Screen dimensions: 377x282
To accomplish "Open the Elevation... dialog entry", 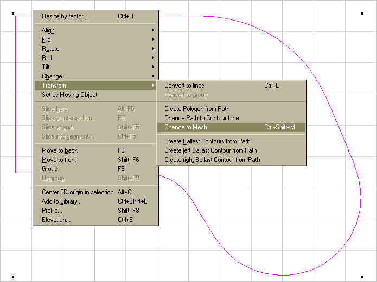I will [95, 220].
